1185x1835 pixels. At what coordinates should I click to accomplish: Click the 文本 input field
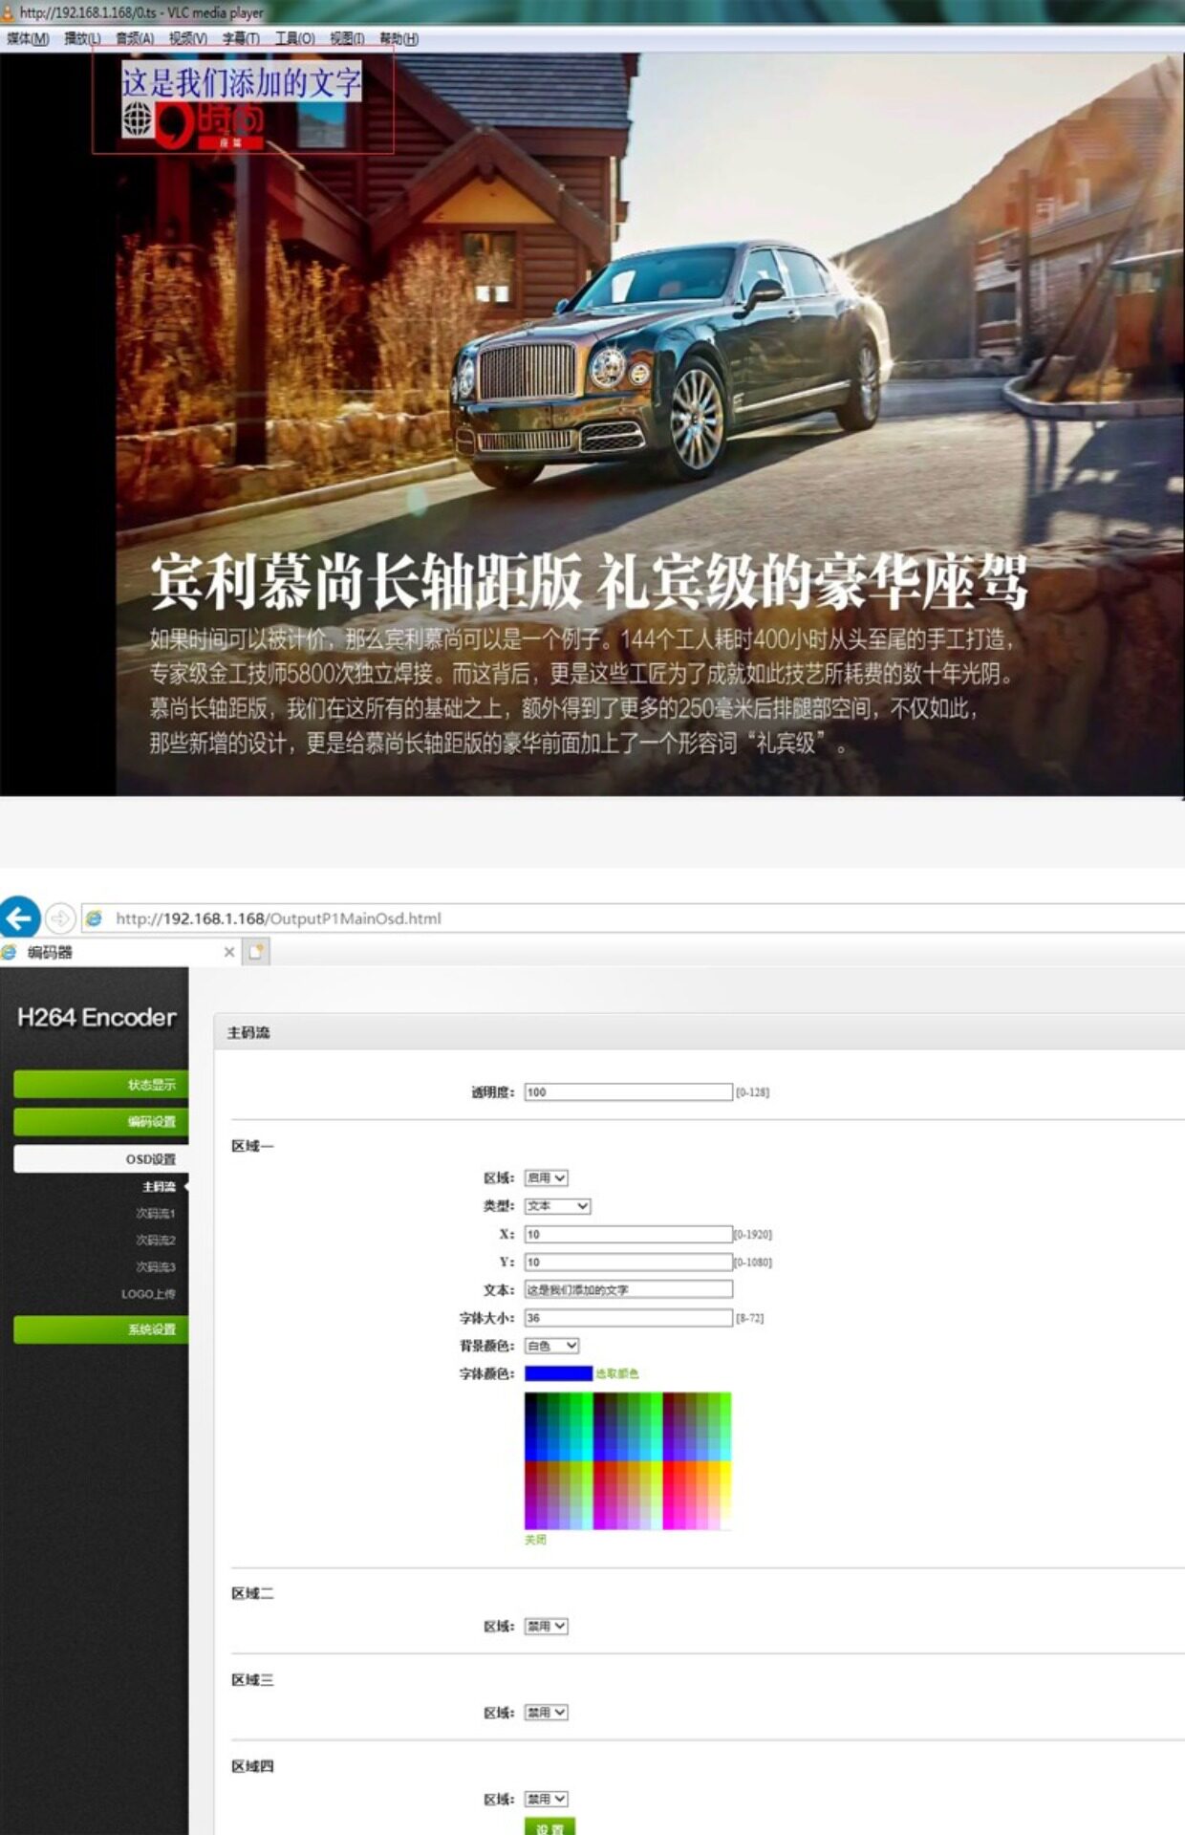point(629,1289)
